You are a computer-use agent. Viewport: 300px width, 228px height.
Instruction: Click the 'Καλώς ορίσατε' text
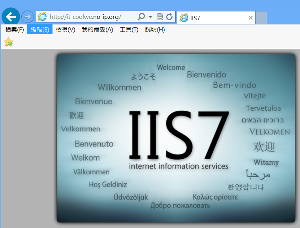216,197
